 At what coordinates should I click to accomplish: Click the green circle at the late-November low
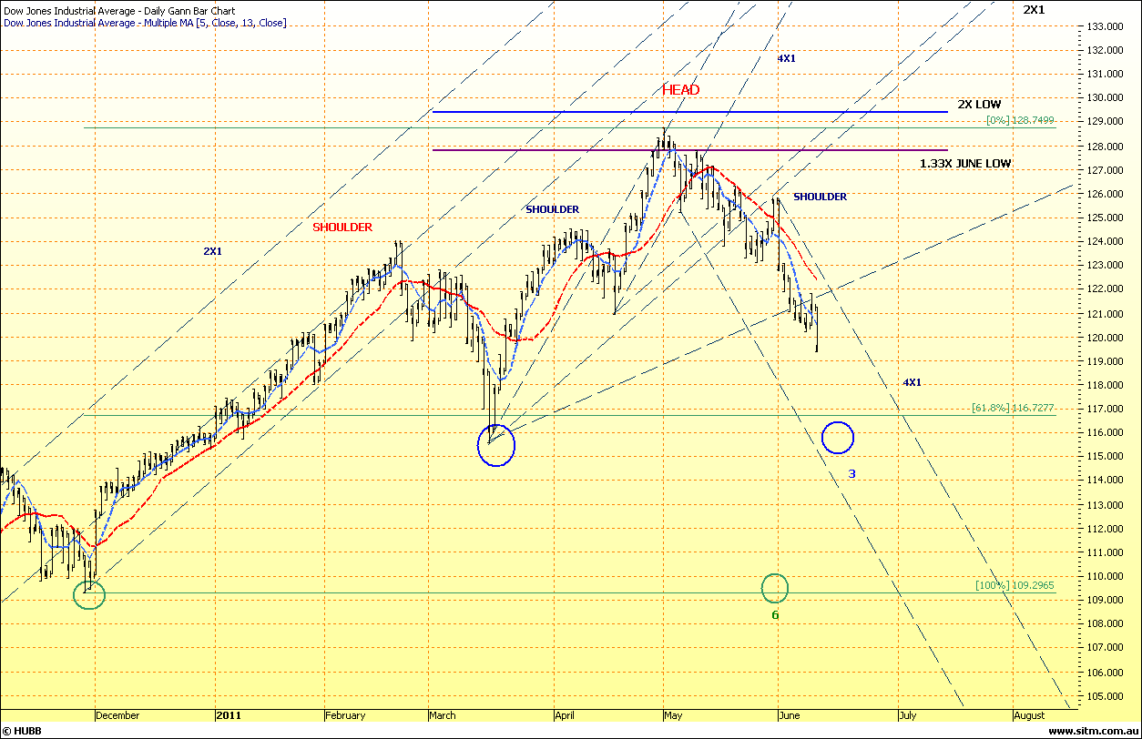[89, 596]
